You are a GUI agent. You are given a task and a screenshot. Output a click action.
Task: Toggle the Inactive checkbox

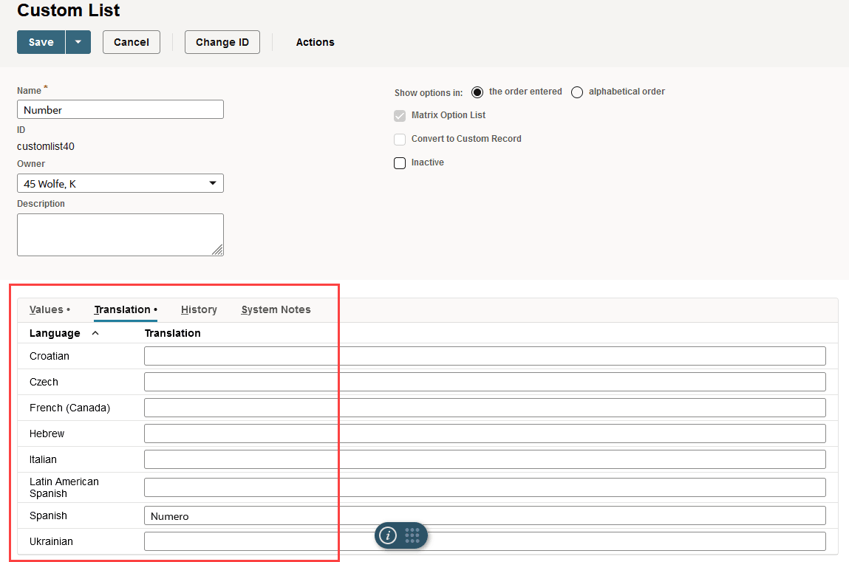pyautogui.click(x=400, y=163)
